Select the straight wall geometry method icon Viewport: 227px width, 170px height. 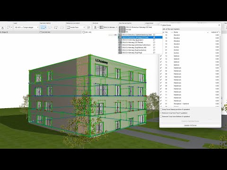tap(43, 27)
